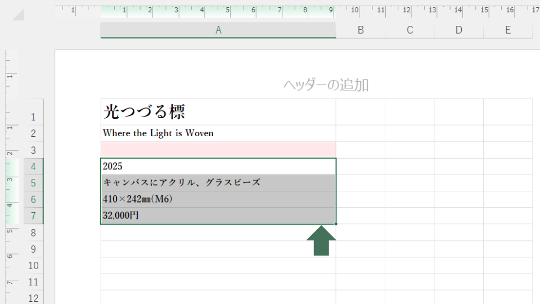
Task: Select the pink shaded cell in row 3
Action: click(x=218, y=150)
